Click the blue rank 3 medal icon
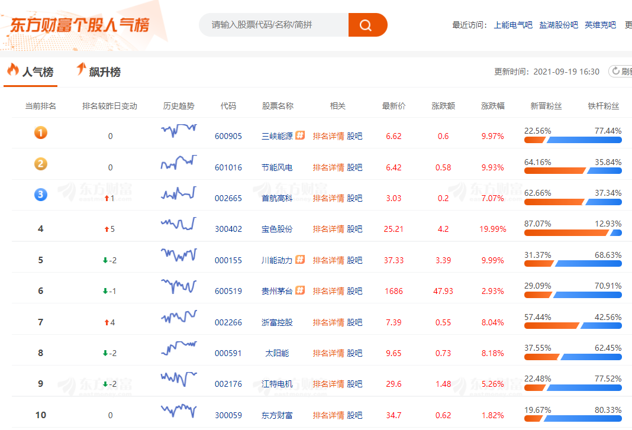632x430 pixels. tap(40, 195)
